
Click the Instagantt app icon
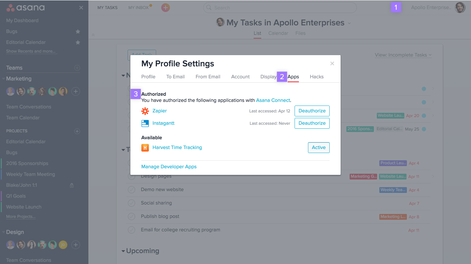click(x=145, y=123)
